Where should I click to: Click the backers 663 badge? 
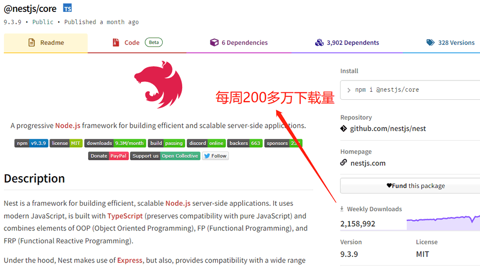[244, 143]
